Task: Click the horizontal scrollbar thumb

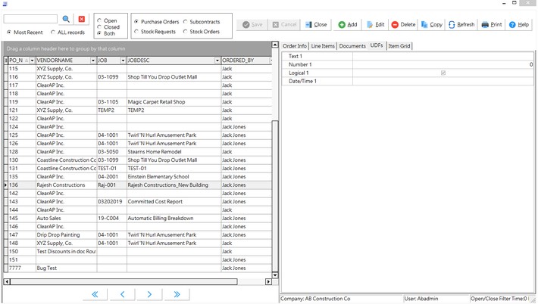Action: (x=124, y=282)
